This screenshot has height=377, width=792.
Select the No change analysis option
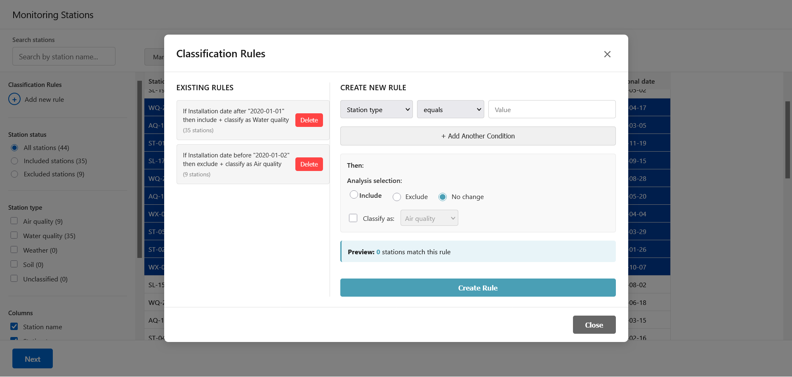click(x=443, y=197)
